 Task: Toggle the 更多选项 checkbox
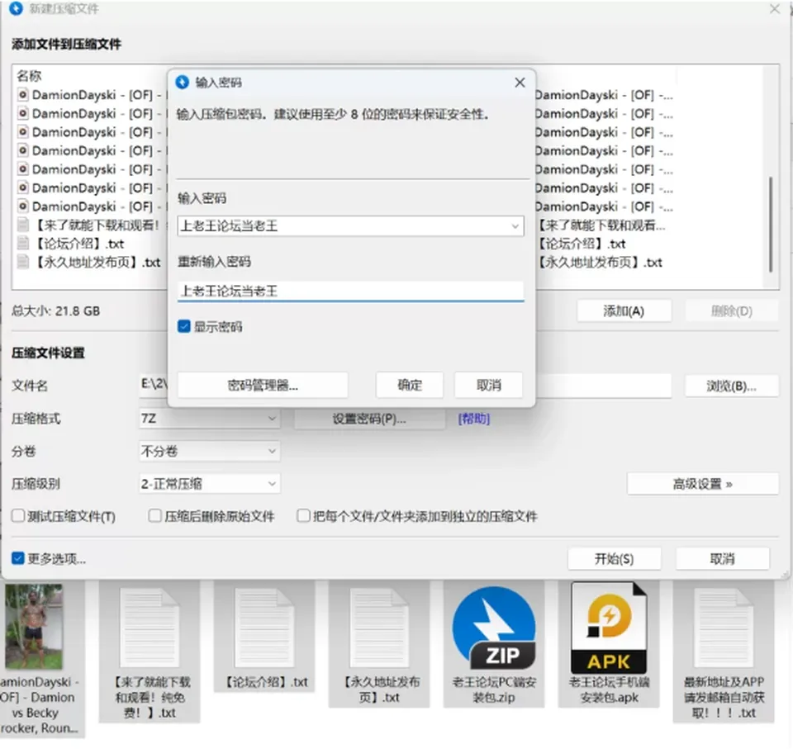click(18, 558)
